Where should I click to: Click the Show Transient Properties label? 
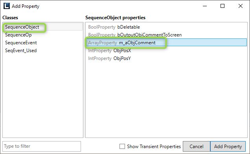pyautogui.click(x=154, y=147)
